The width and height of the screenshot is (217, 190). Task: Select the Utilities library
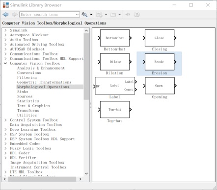click(x=27, y=116)
